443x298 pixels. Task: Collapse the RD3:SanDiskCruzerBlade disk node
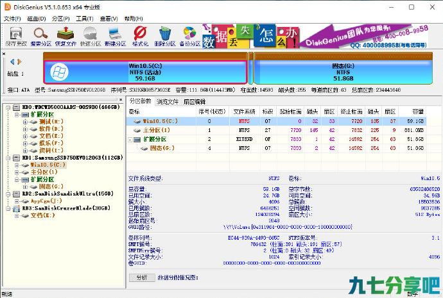(8, 208)
